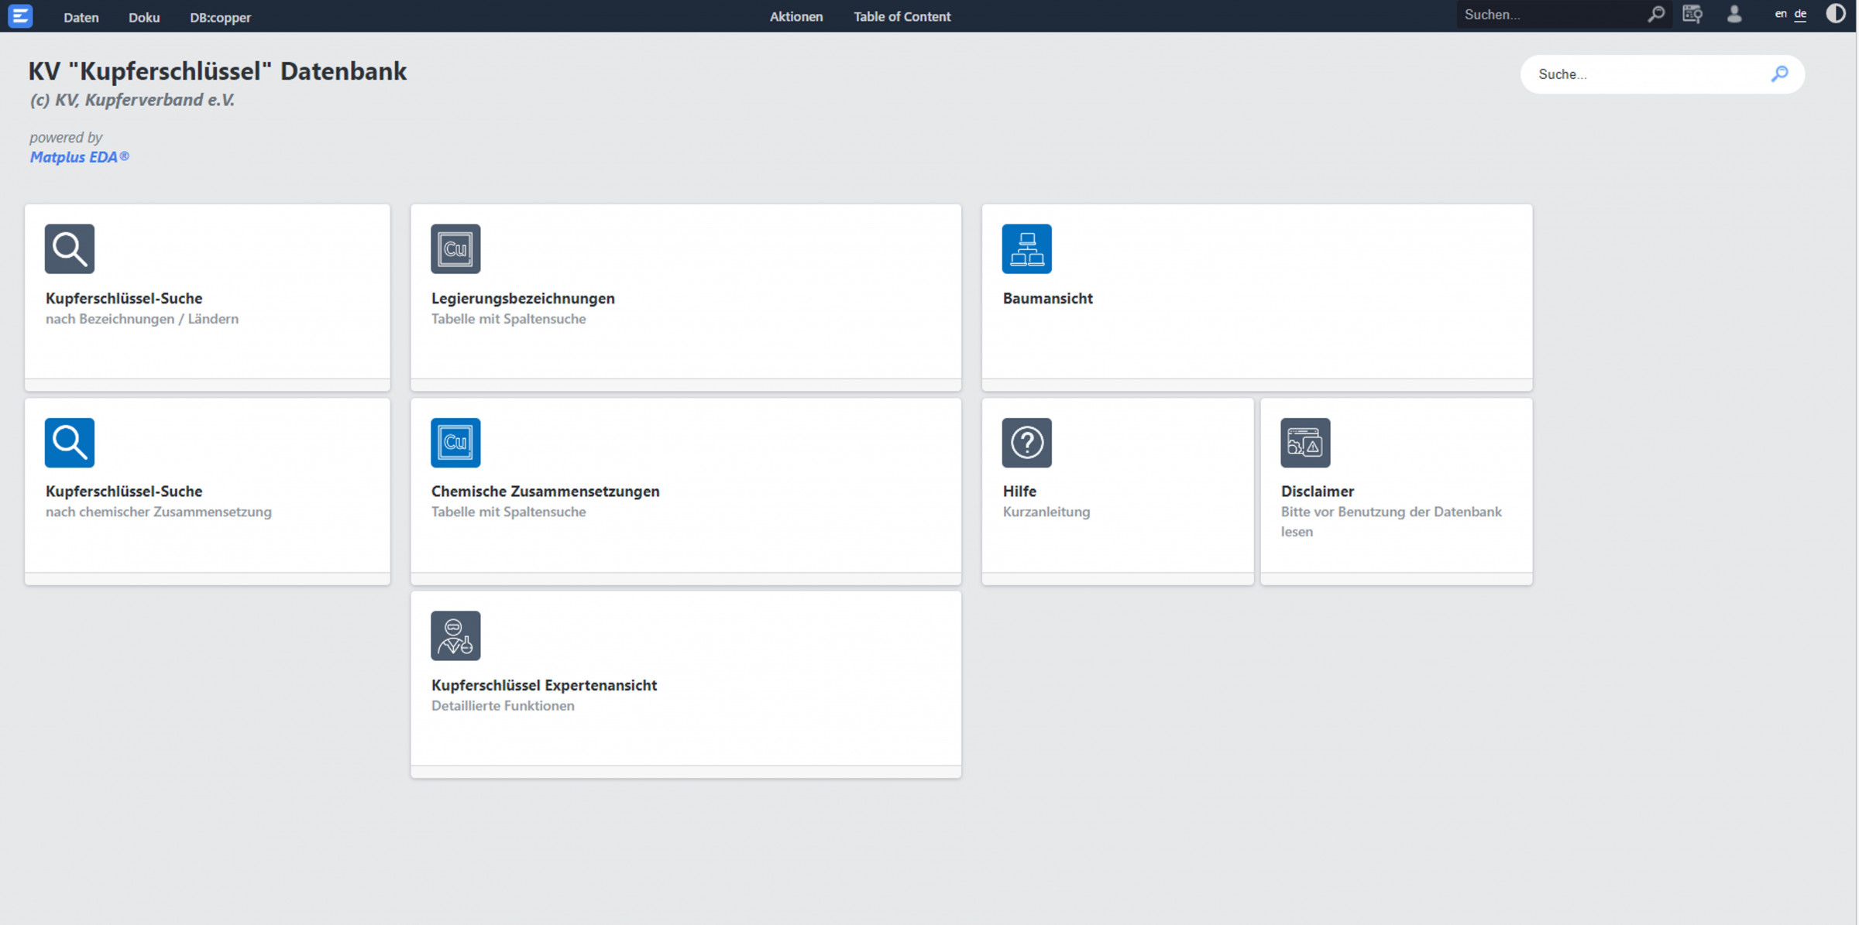The image size is (1859, 925).
Task: Click the magnifier icon for Bezeichnungen search
Action: (x=70, y=248)
